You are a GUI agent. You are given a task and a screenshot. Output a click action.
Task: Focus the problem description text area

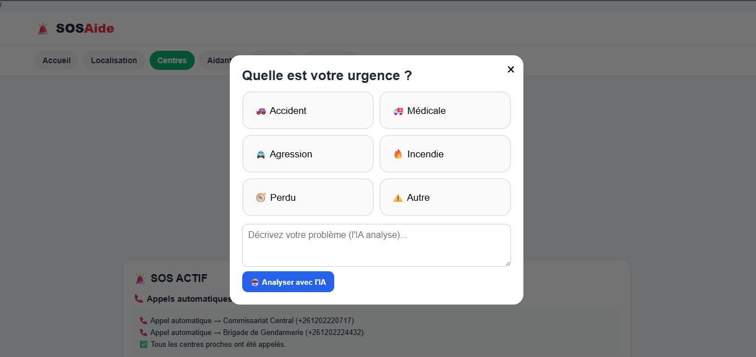tap(377, 245)
